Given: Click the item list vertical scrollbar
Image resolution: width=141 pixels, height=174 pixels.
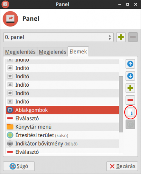Looking at the screenshot, I should pyautogui.click(x=121, y=104).
